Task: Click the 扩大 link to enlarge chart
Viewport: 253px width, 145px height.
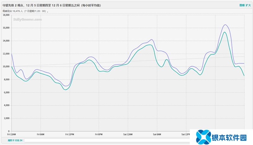Action: [248, 5]
